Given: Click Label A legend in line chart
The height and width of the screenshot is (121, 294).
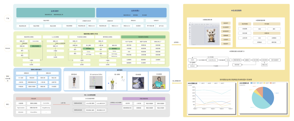Looking at the screenshot, I should (201, 83).
